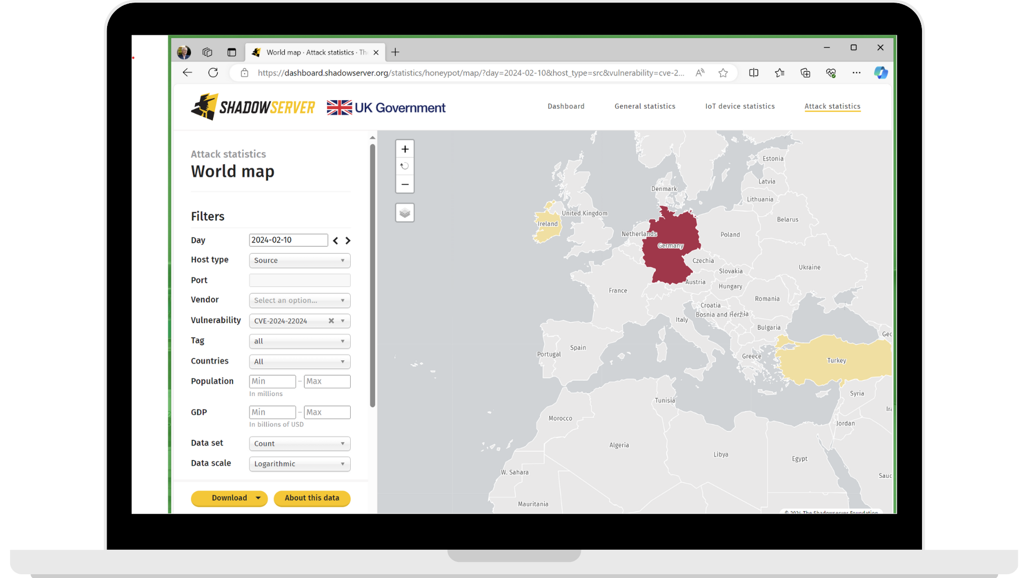The height and width of the screenshot is (578, 1028).
Task: Reset the map view rotation icon
Action: (405, 166)
